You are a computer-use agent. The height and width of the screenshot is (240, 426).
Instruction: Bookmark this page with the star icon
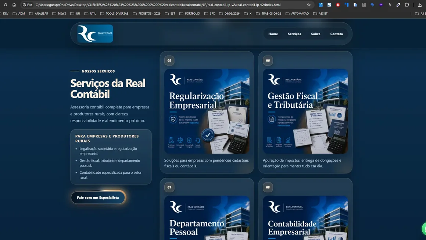tap(309, 5)
